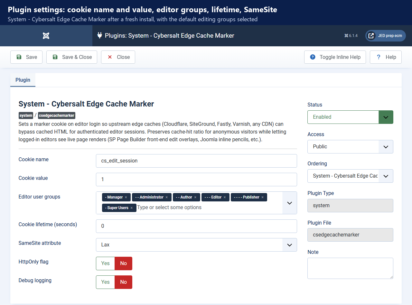Screen dimensions: 412x305
Task: Click the 'system' badge under the title
Action: point(26,116)
